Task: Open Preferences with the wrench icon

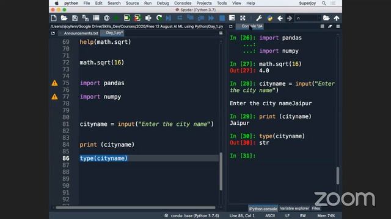Action: click(x=259, y=18)
